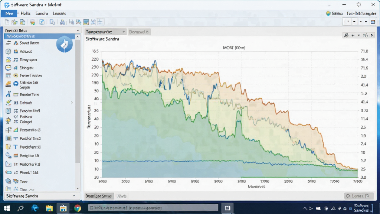This screenshot has height=214, width=380.
Task: Select the 'Antorot' sidebar item
Action: [26, 51]
